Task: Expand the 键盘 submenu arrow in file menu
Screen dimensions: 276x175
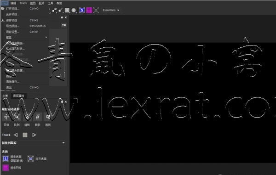Action: tap(46, 37)
